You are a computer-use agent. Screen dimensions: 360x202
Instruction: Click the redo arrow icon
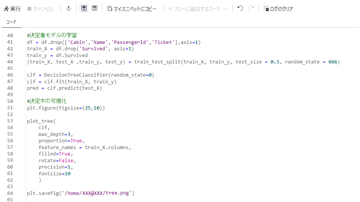251,9
